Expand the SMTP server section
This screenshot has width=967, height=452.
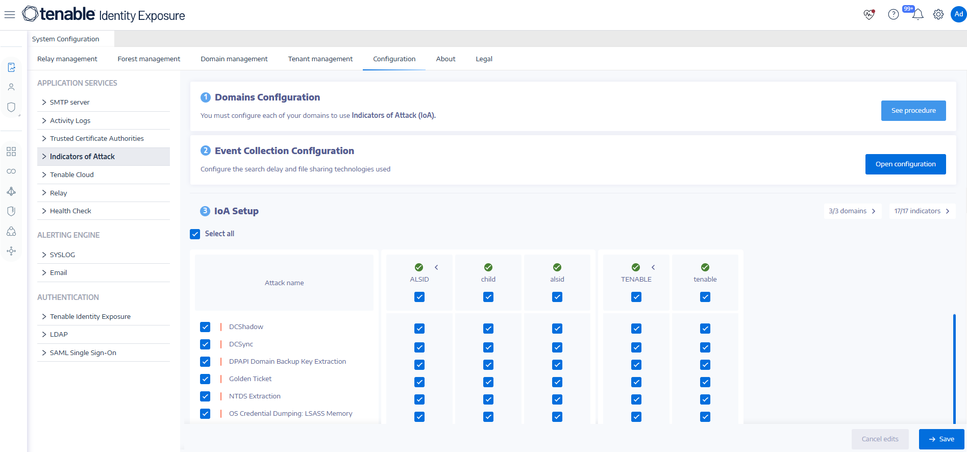[x=69, y=103]
